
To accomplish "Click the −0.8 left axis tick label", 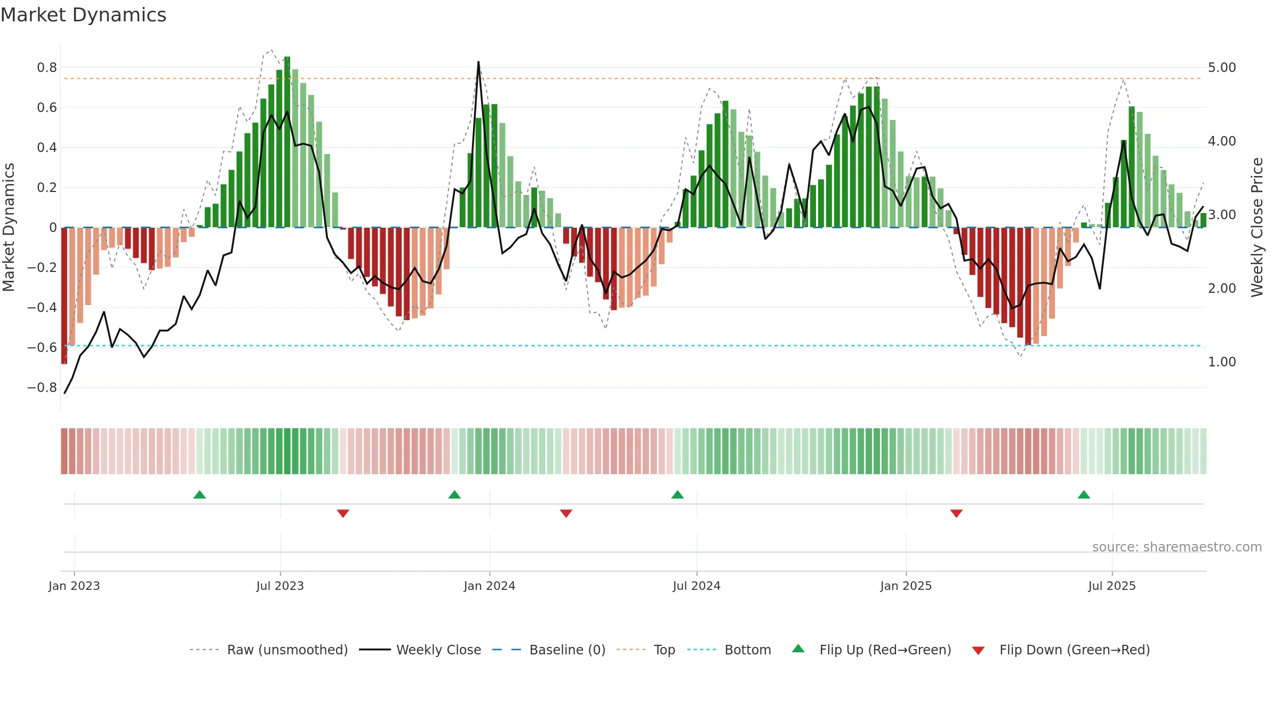I will [x=42, y=388].
